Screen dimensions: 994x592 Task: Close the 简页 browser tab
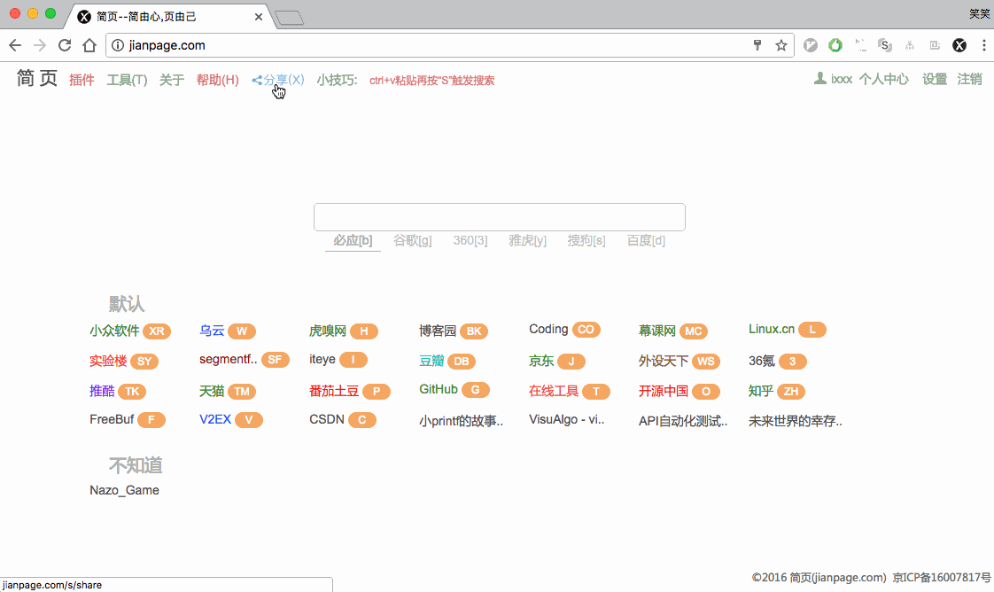coord(259,17)
